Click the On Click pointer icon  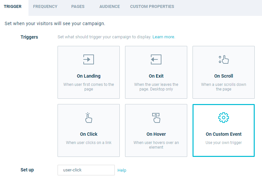[89, 118]
